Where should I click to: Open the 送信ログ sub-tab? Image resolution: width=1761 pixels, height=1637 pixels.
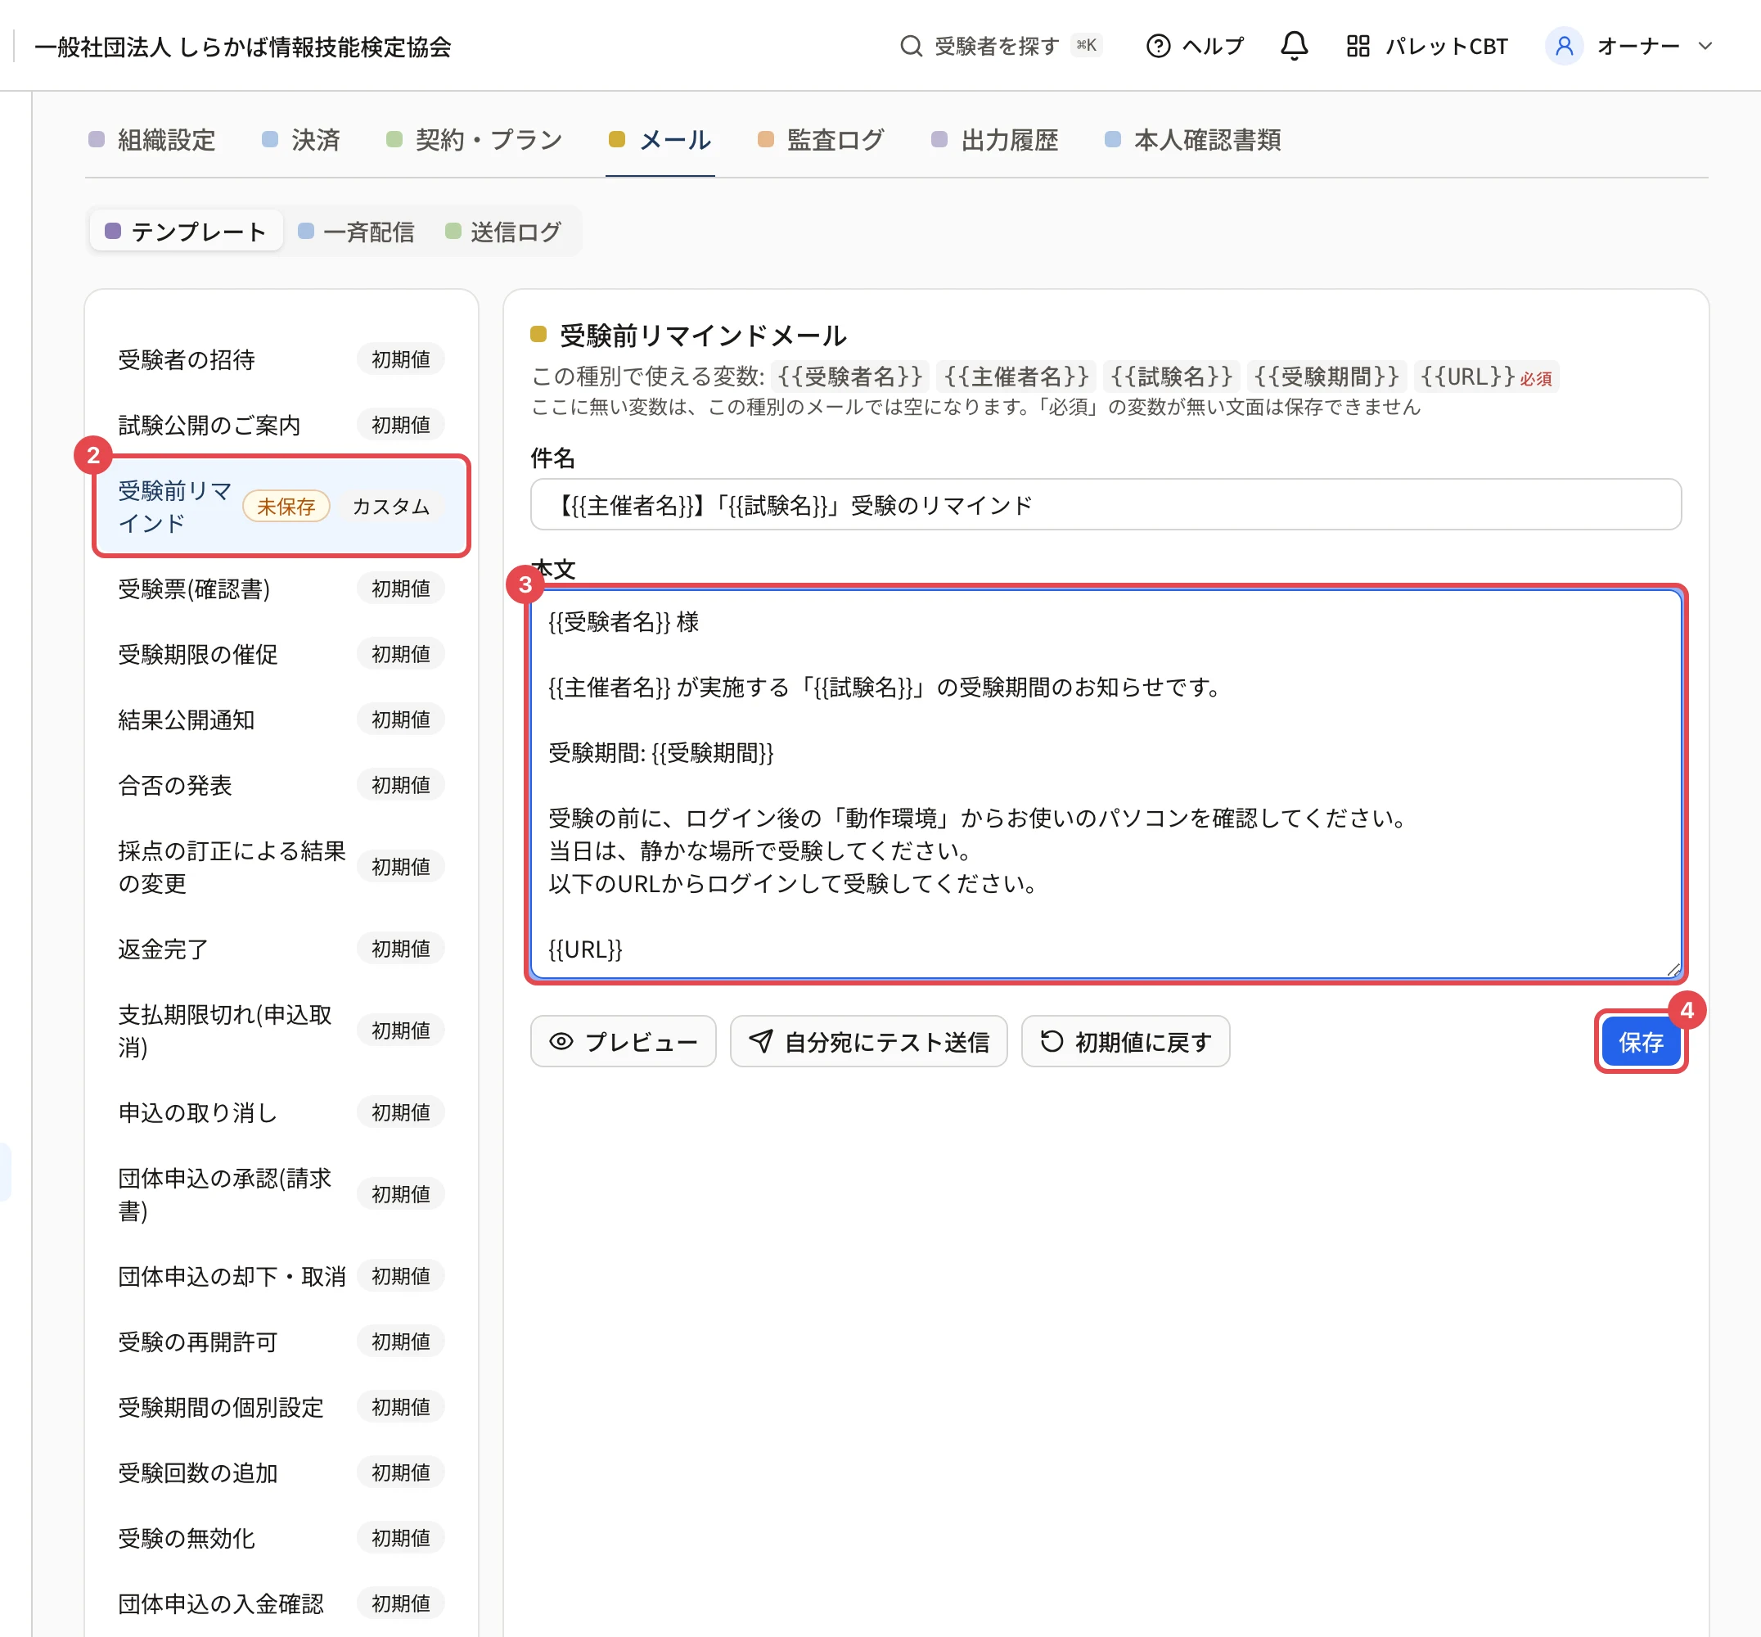(x=503, y=231)
